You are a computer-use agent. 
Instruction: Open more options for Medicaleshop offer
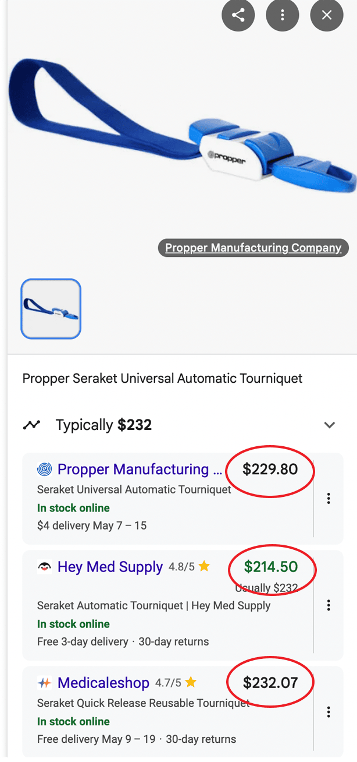point(329,712)
